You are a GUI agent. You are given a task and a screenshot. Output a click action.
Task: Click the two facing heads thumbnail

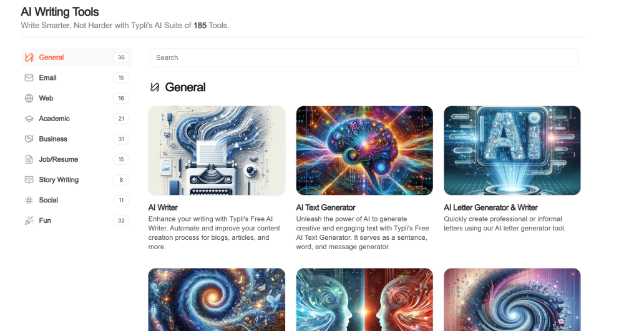(364, 300)
